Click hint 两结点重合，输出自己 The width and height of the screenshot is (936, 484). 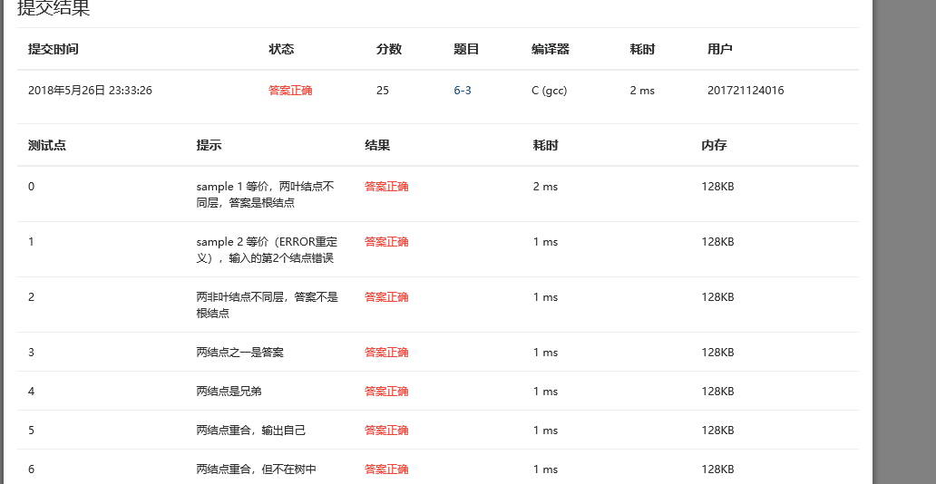(250, 431)
